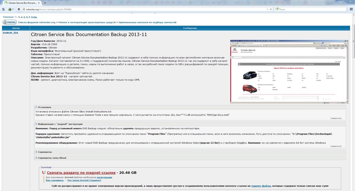Screen dimensions: 355x191
Task: Click the rutracker.org address bar
Action: point(145,9)
